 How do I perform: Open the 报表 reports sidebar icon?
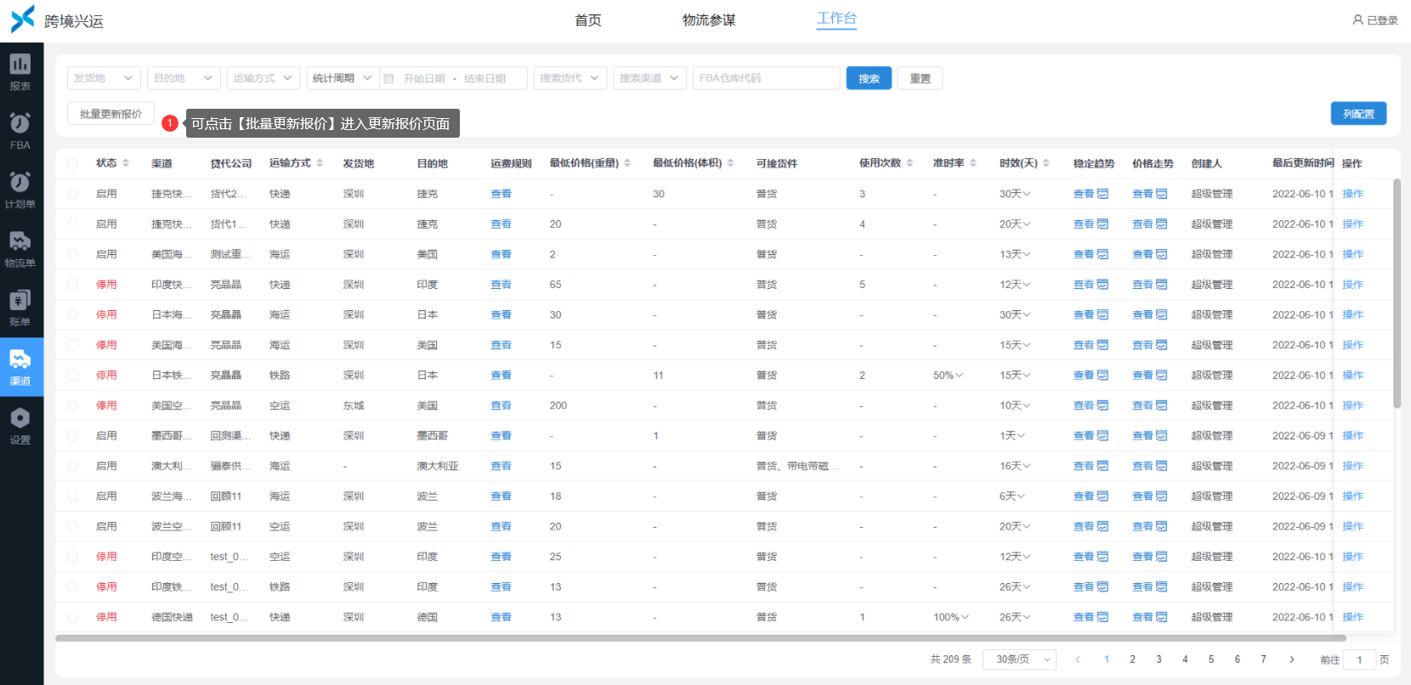pyautogui.click(x=20, y=65)
